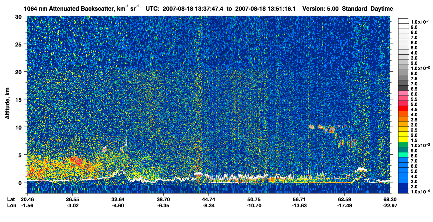Click the 'Lon' row label
Image resolution: width=433 pixels, height=222 pixels.
pyautogui.click(x=12, y=206)
